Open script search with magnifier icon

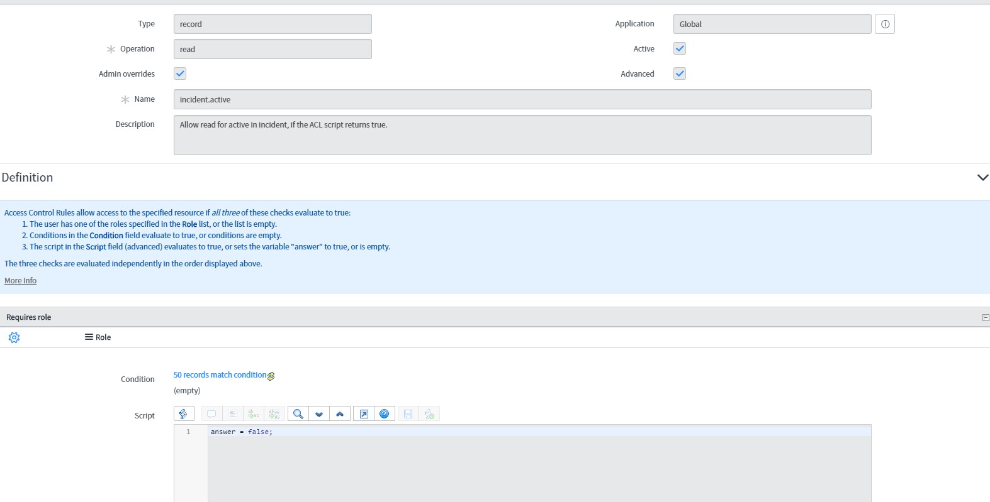298,414
